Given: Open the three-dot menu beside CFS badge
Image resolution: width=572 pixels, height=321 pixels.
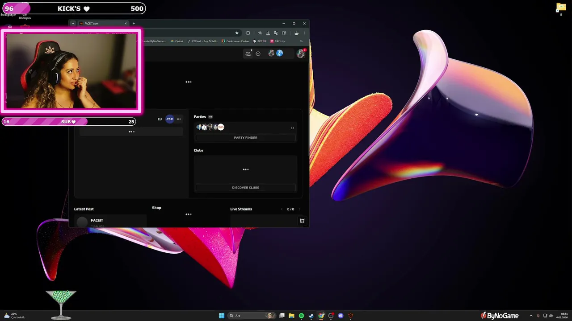Looking at the screenshot, I should click(179, 119).
